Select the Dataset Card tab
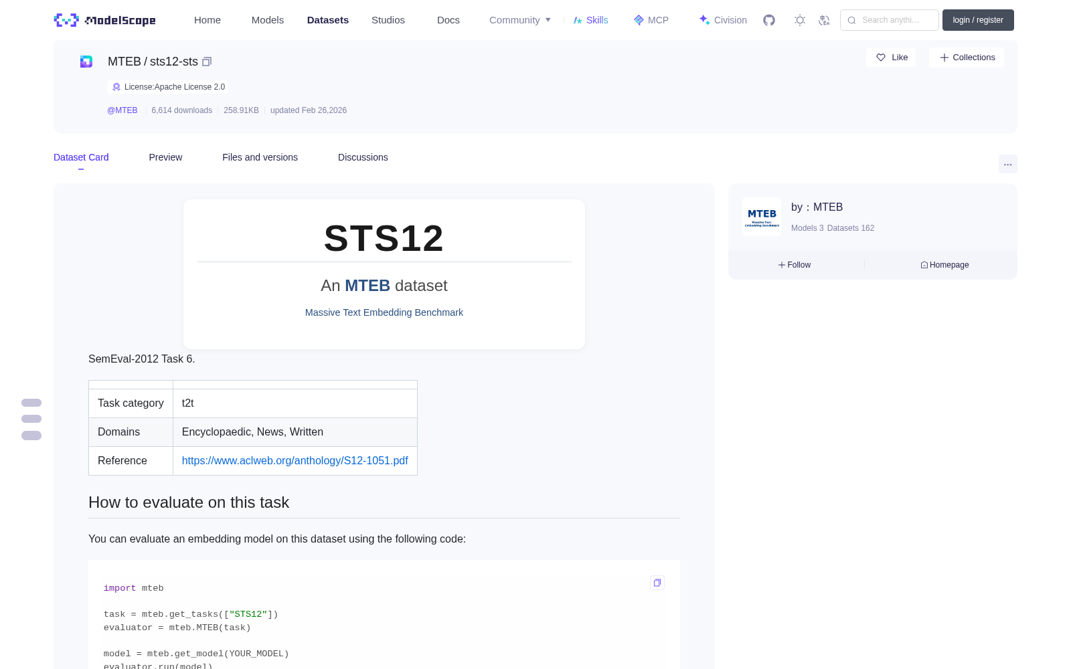This screenshot has height=669, width=1071. tap(81, 157)
